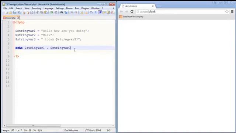Click the Save All toolbar icon
This screenshot has width=236, height=133.
[19, 13]
